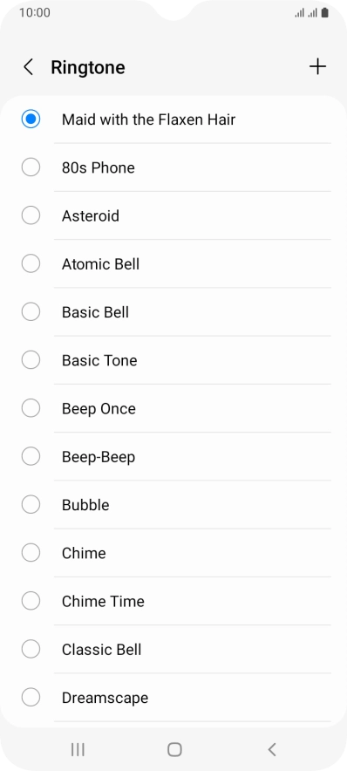
Task: Choose the Basic Bell radio button
Action: tap(31, 311)
